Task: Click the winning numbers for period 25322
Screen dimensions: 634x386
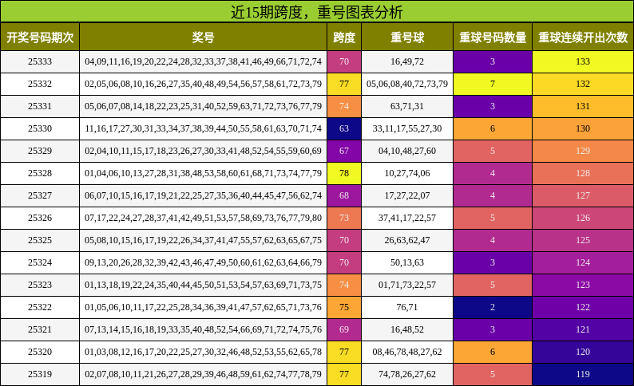Action: 203,307
